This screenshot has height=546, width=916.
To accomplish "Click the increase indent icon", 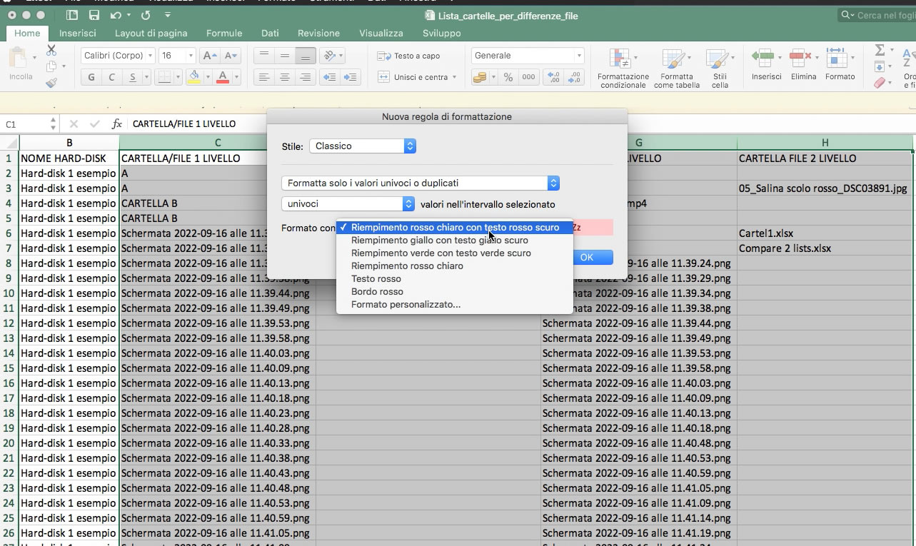I will 349,77.
